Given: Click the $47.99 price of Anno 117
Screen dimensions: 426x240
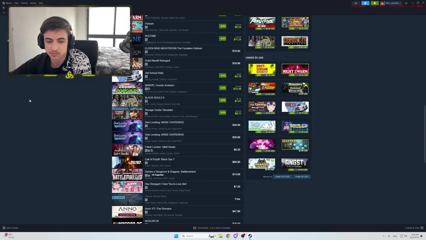Looking at the screenshot, I should coord(236,211).
